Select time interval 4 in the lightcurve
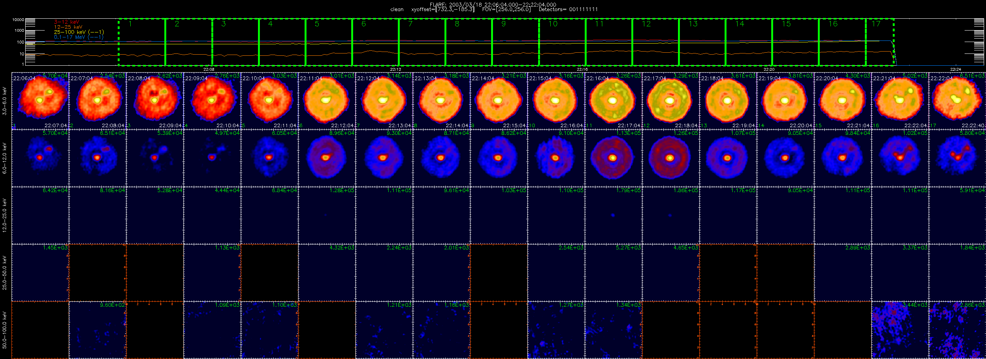Viewport: 986px width, 359px height. tap(282, 42)
